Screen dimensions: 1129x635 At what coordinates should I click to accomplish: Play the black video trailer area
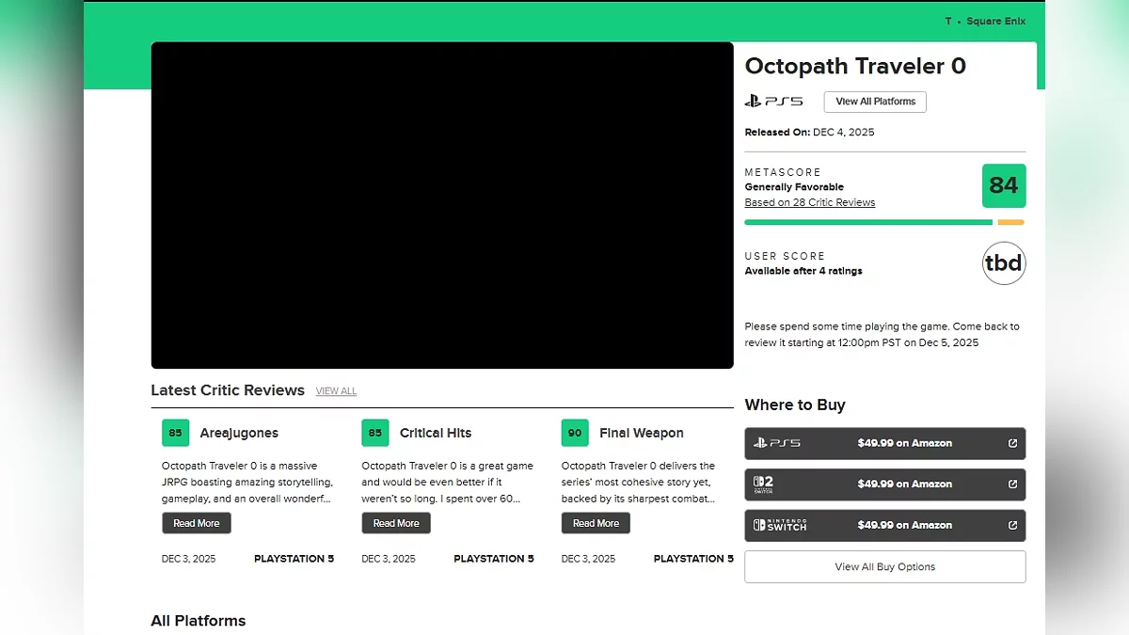[441, 205]
